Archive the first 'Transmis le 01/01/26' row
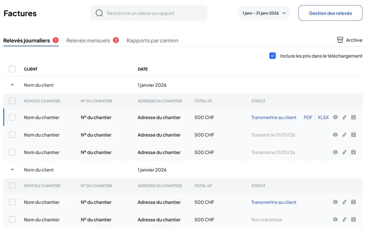This screenshot has width=369, height=233. tap(353, 135)
